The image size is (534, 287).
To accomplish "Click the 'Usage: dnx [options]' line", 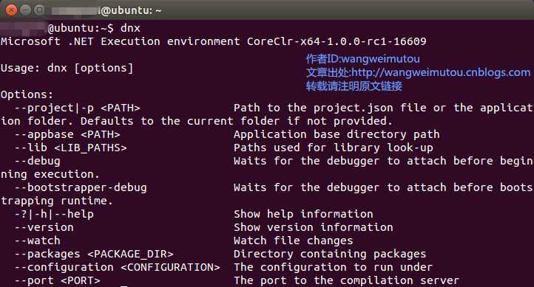I will coord(67,68).
